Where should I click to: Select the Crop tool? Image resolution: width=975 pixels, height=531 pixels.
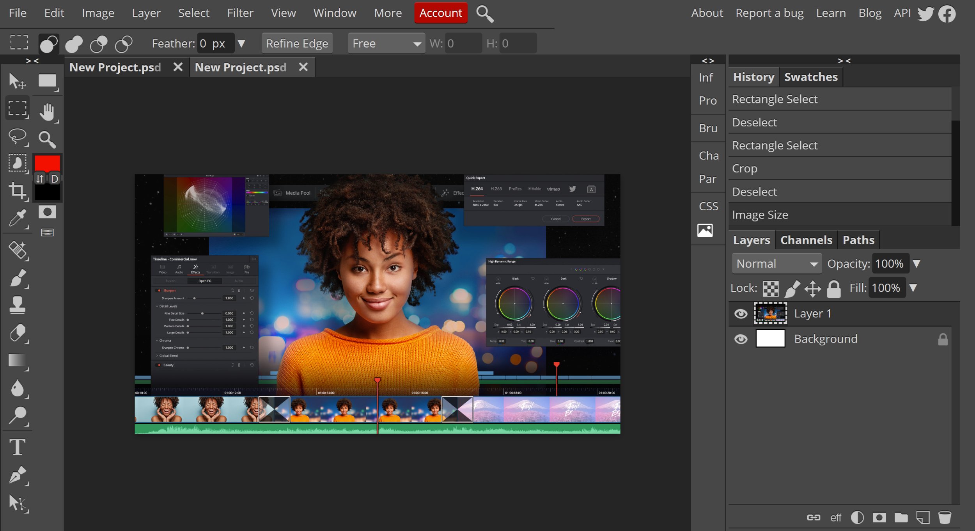[18, 190]
